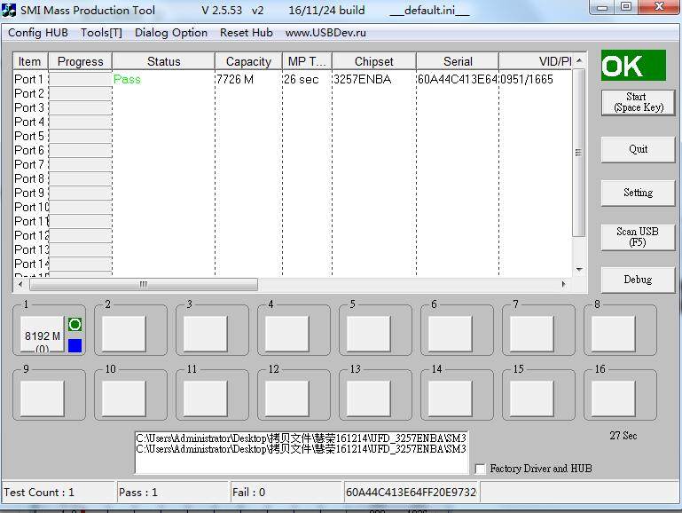Click the status bar serial 60A44C413E64FF20E9732
682x513 pixels.
coord(411,493)
